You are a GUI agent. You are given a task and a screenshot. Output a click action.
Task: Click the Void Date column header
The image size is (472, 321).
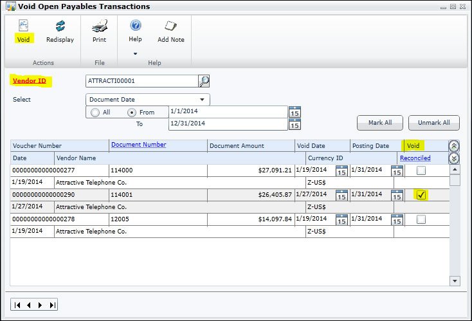point(322,146)
